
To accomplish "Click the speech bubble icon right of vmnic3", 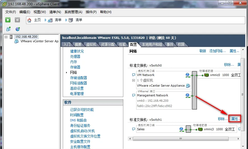I will (239, 129).
